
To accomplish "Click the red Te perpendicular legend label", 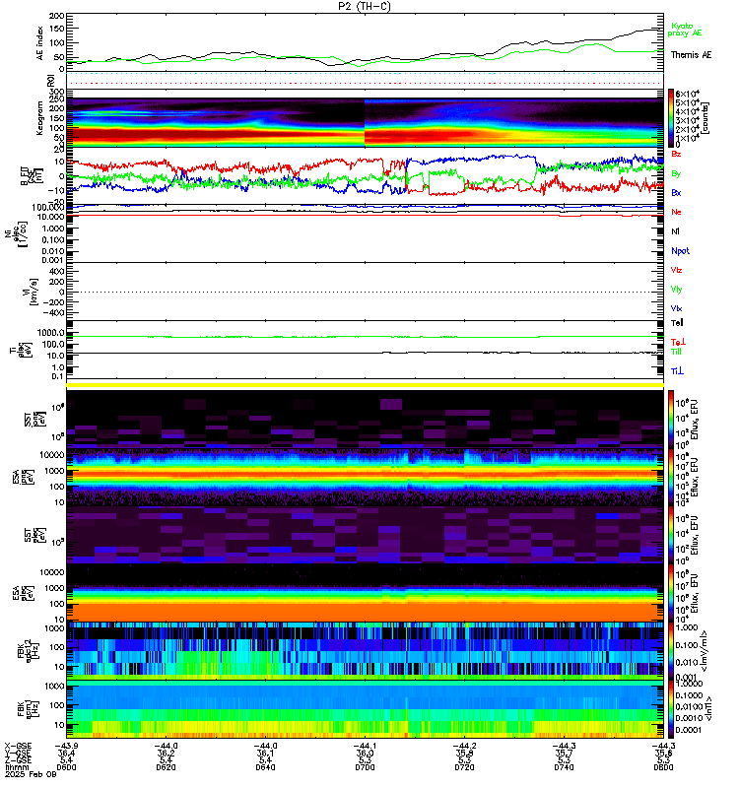I will 678,342.
